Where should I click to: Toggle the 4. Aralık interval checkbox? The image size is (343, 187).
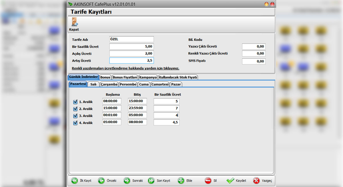coord(76,123)
